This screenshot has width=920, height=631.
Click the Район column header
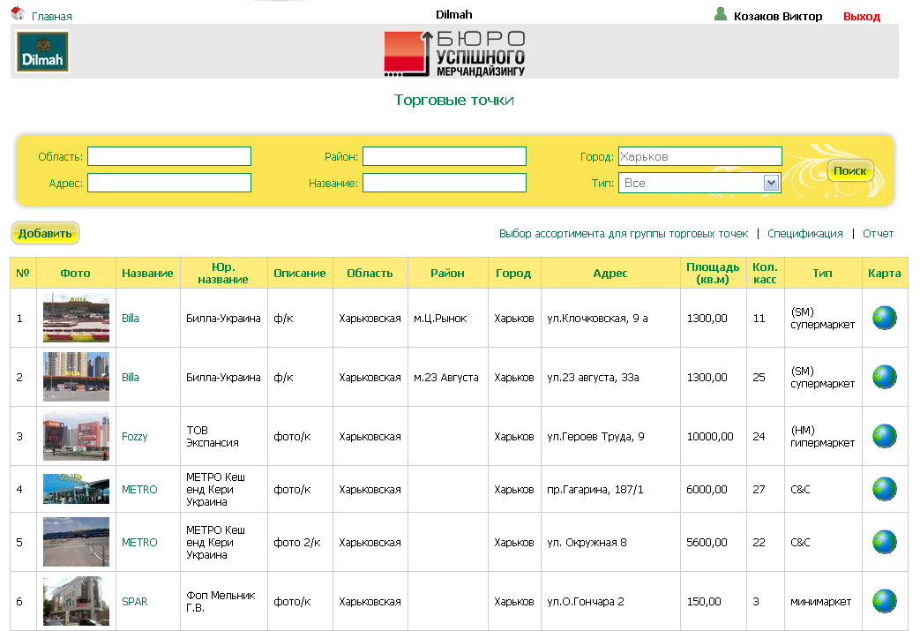tap(448, 273)
